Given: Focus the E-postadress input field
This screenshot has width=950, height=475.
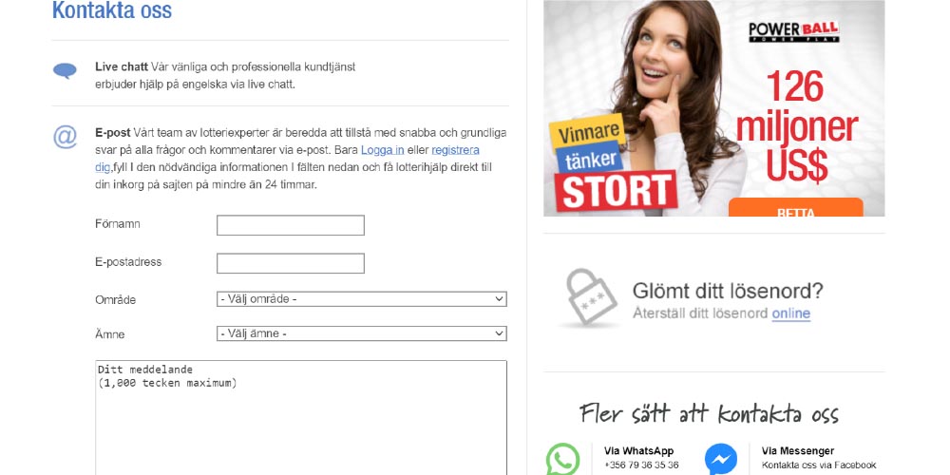Looking at the screenshot, I should point(291,263).
